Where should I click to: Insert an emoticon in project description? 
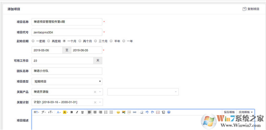pos(118,112)
